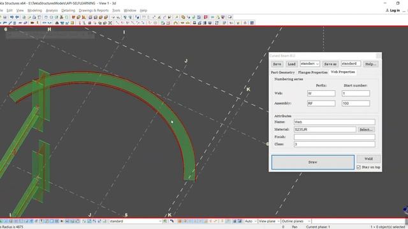Open the Analysis menu
Image resolution: width=408 pixels, height=229 pixels.
[52, 10]
